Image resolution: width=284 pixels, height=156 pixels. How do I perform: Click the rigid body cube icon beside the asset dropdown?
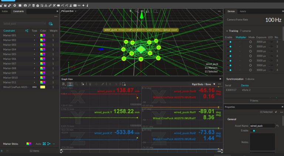[50, 24]
